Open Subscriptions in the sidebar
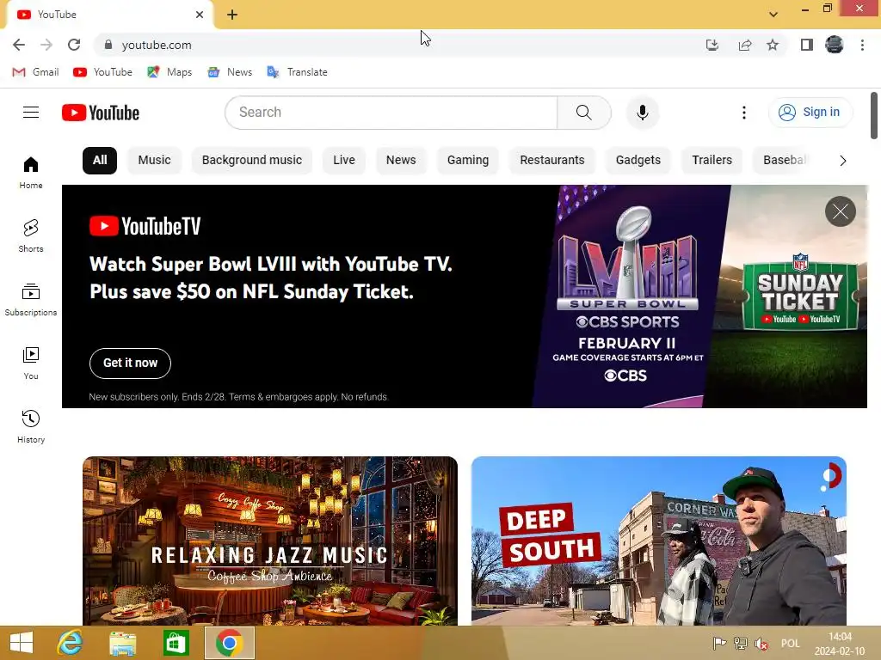The width and height of the screenshot is (881, 660). pos(31,300)
